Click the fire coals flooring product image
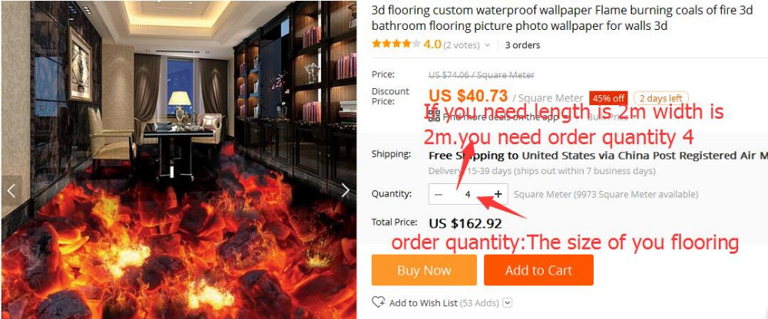 (x=178, y=159)
